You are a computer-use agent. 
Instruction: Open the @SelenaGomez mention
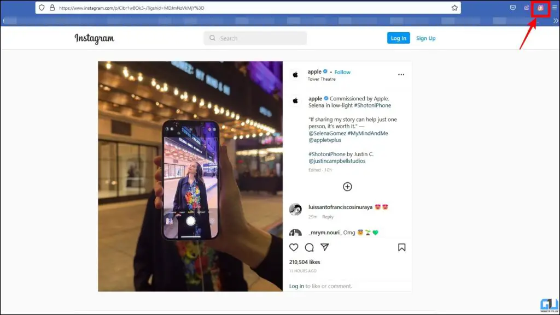tap(327, 133)
